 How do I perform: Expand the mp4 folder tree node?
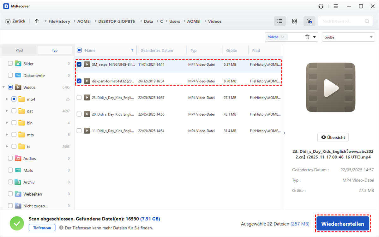tap(7, 99)
